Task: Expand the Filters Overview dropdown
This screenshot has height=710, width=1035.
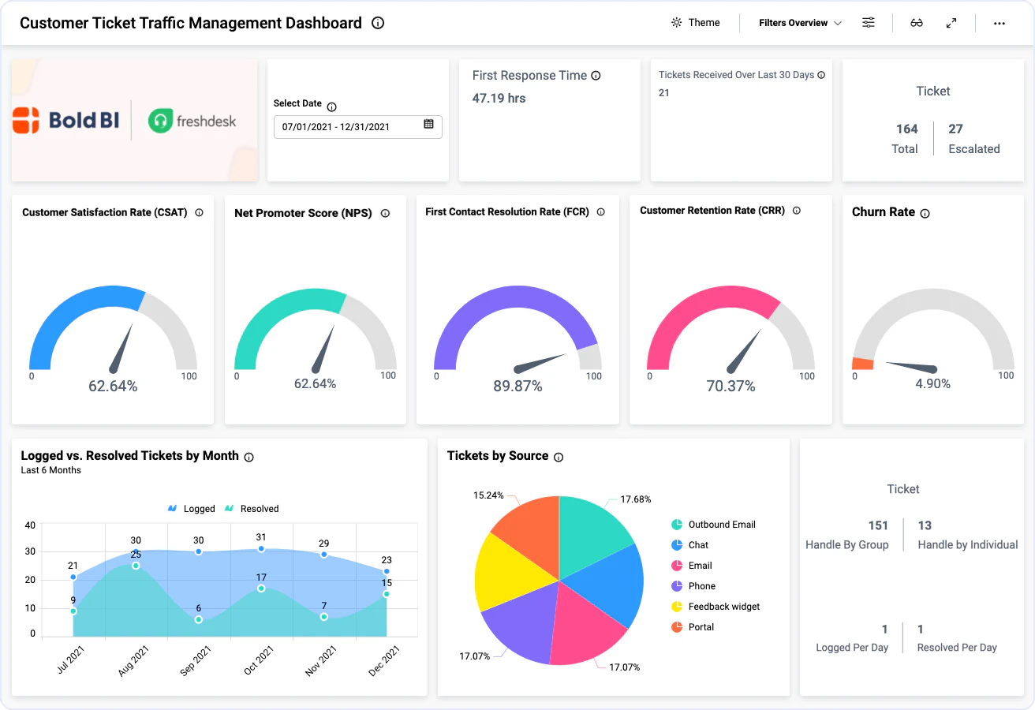Action: coord(801,23)
